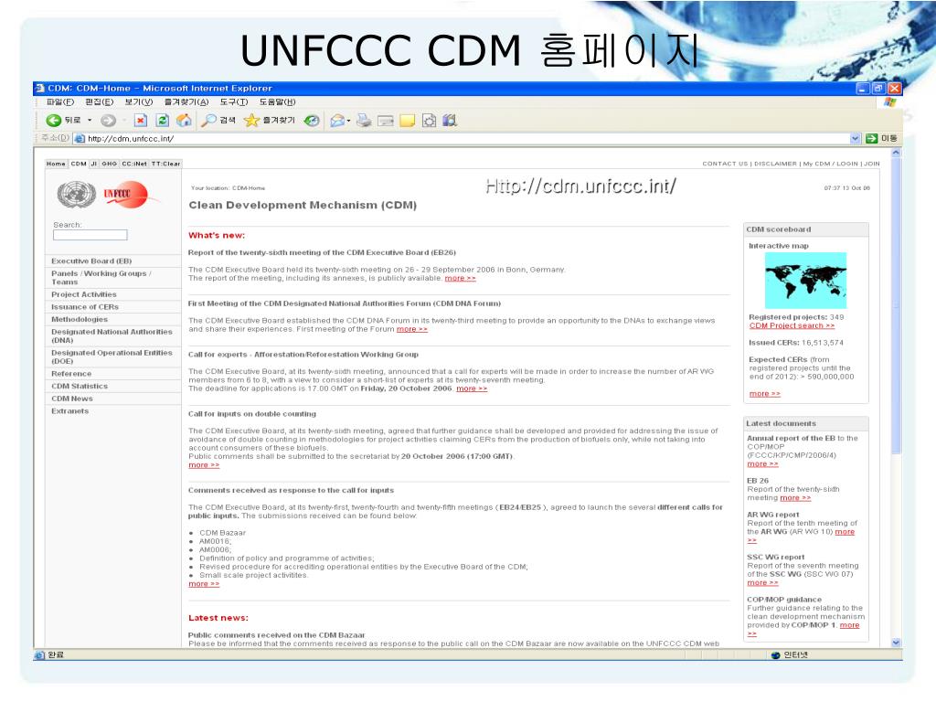Open the 즐겨찾기(A) menu
Screen dimensions: 936x702
(x=186, y=102)
